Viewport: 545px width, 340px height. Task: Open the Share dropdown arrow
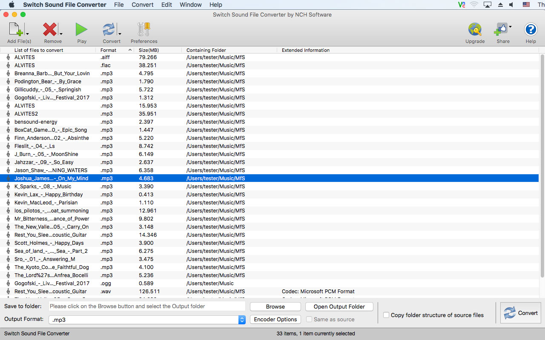tap(510, 26)
